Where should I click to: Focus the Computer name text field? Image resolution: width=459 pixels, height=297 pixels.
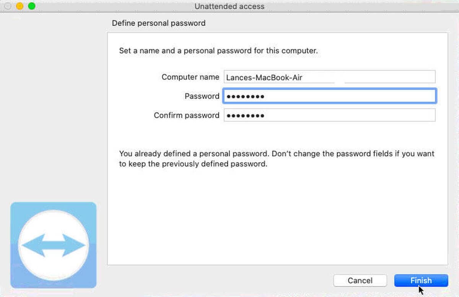click(329, 77)
